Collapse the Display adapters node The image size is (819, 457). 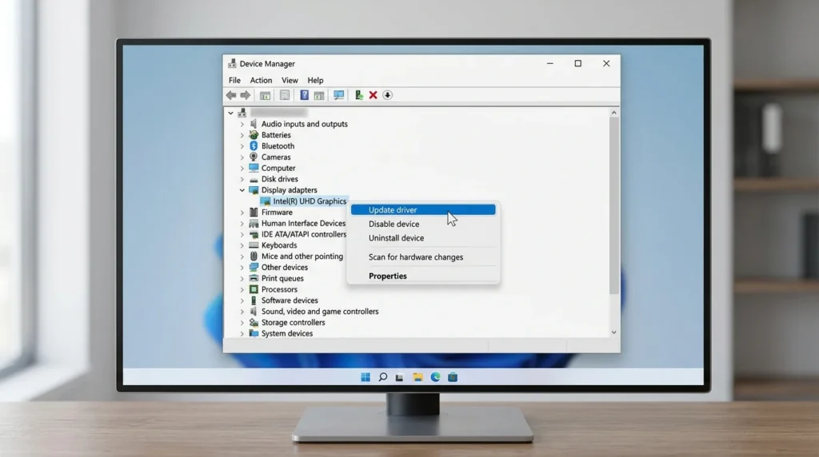click(x=242, y=190)
